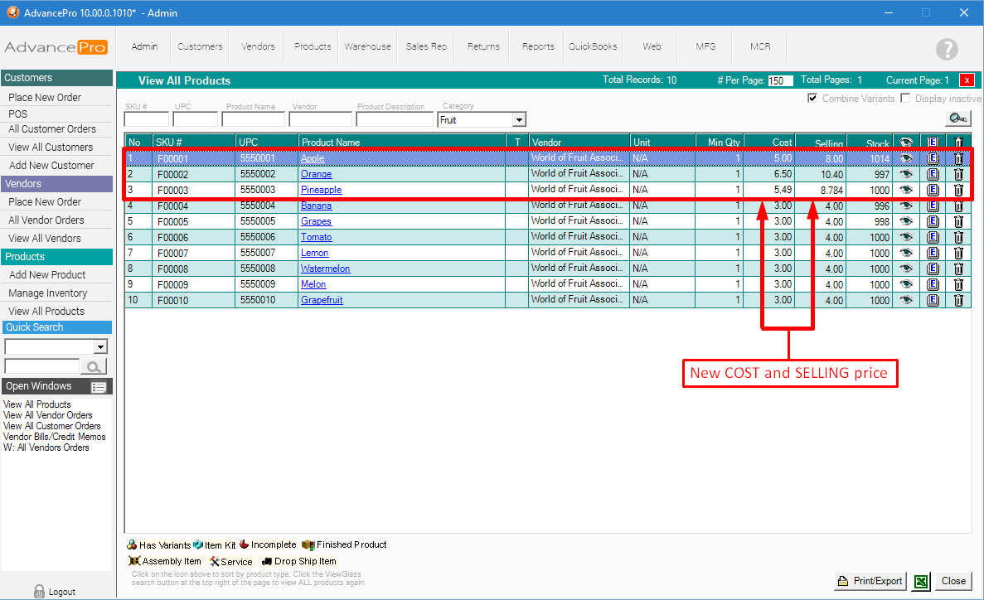Enable the Display inactive checkbox

pyautogui.click(x=905, y=99)
